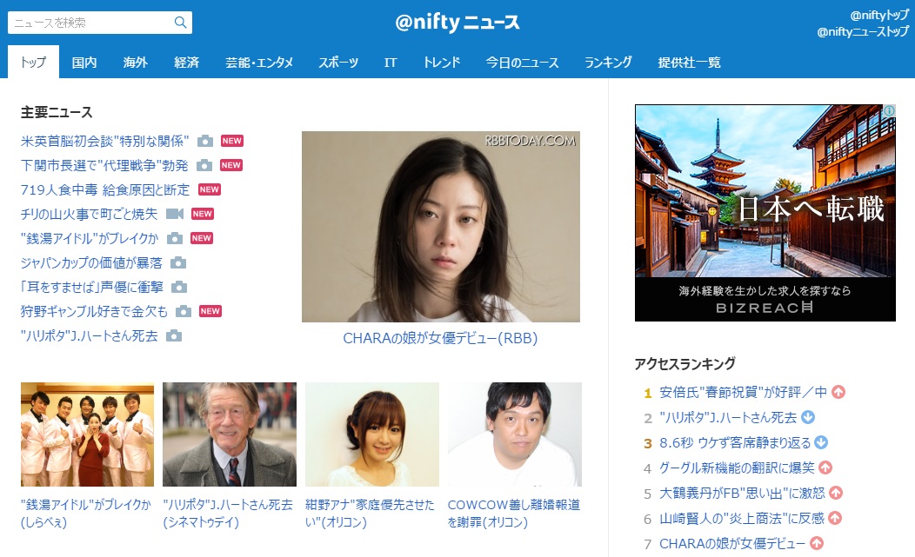This screenshot has width=915, height=557.
Task: Click camera icon beside ハリポタ headline in news list
Action: (174, 336)
